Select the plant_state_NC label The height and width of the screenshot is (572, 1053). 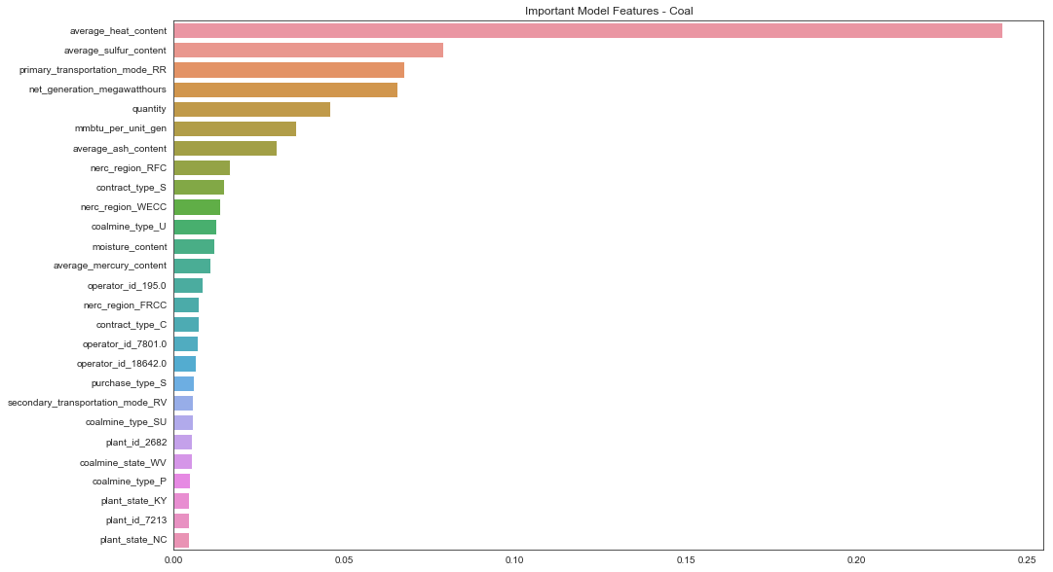click(x=133, y=540)
